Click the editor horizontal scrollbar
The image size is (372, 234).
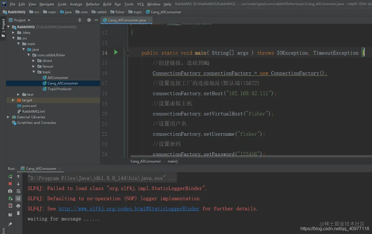click(251, 156)
